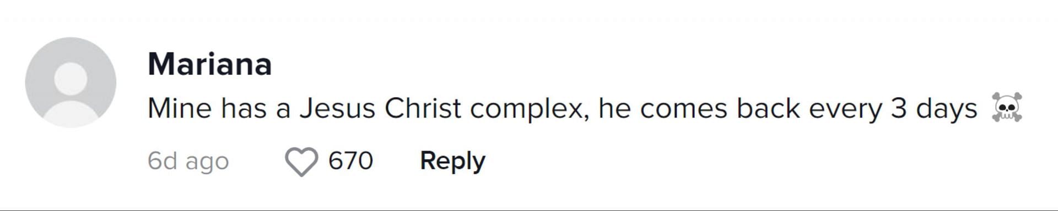Click the 670 likes count
This screenshot has width=1058, height=211.
pyautogui.click(x=350, y=161)
